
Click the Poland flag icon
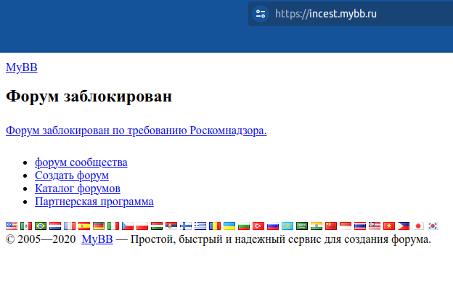[142, 226]
